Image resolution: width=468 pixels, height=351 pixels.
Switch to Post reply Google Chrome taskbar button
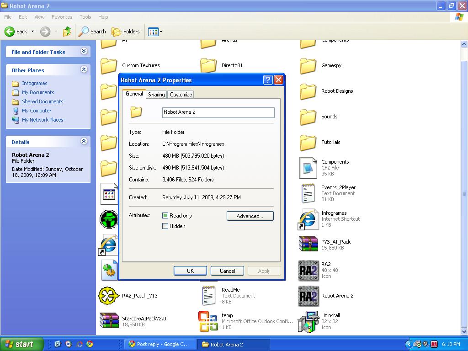click(x=160, y=344)
